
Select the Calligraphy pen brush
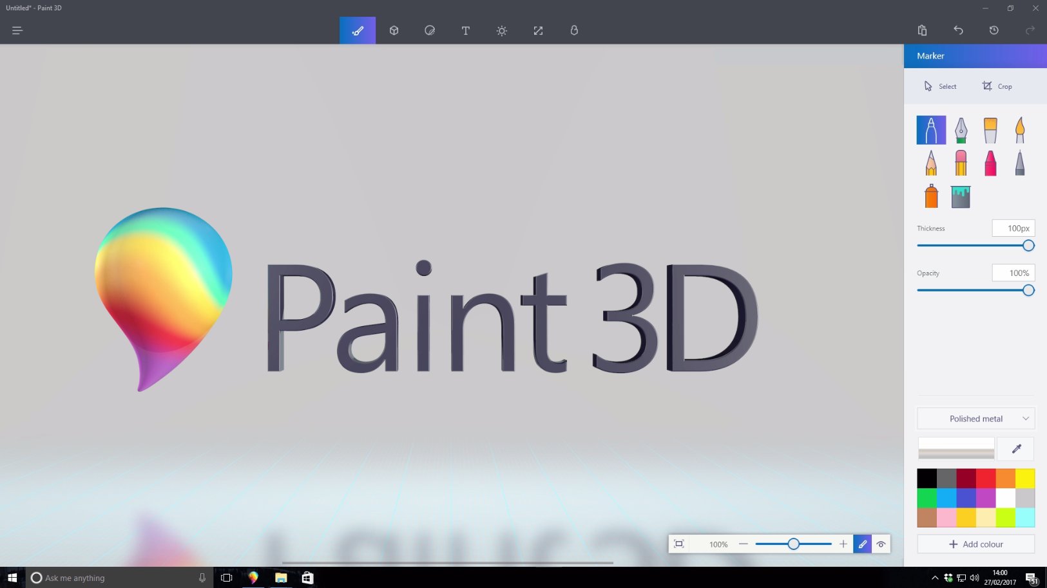(961, 130)
